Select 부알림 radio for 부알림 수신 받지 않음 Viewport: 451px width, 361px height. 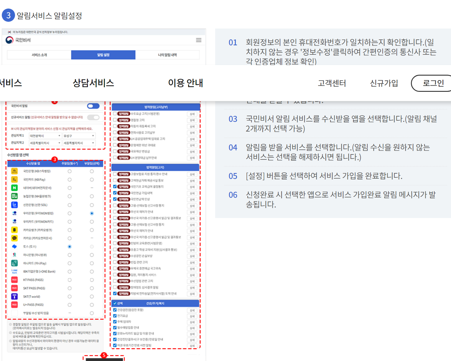pos(92,313)
